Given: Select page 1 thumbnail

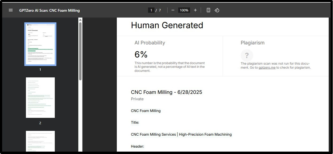Looking at the screenshot, I should (x=40, y=44).
